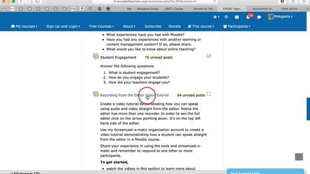Show all tabs overview button

click(304, 1)
